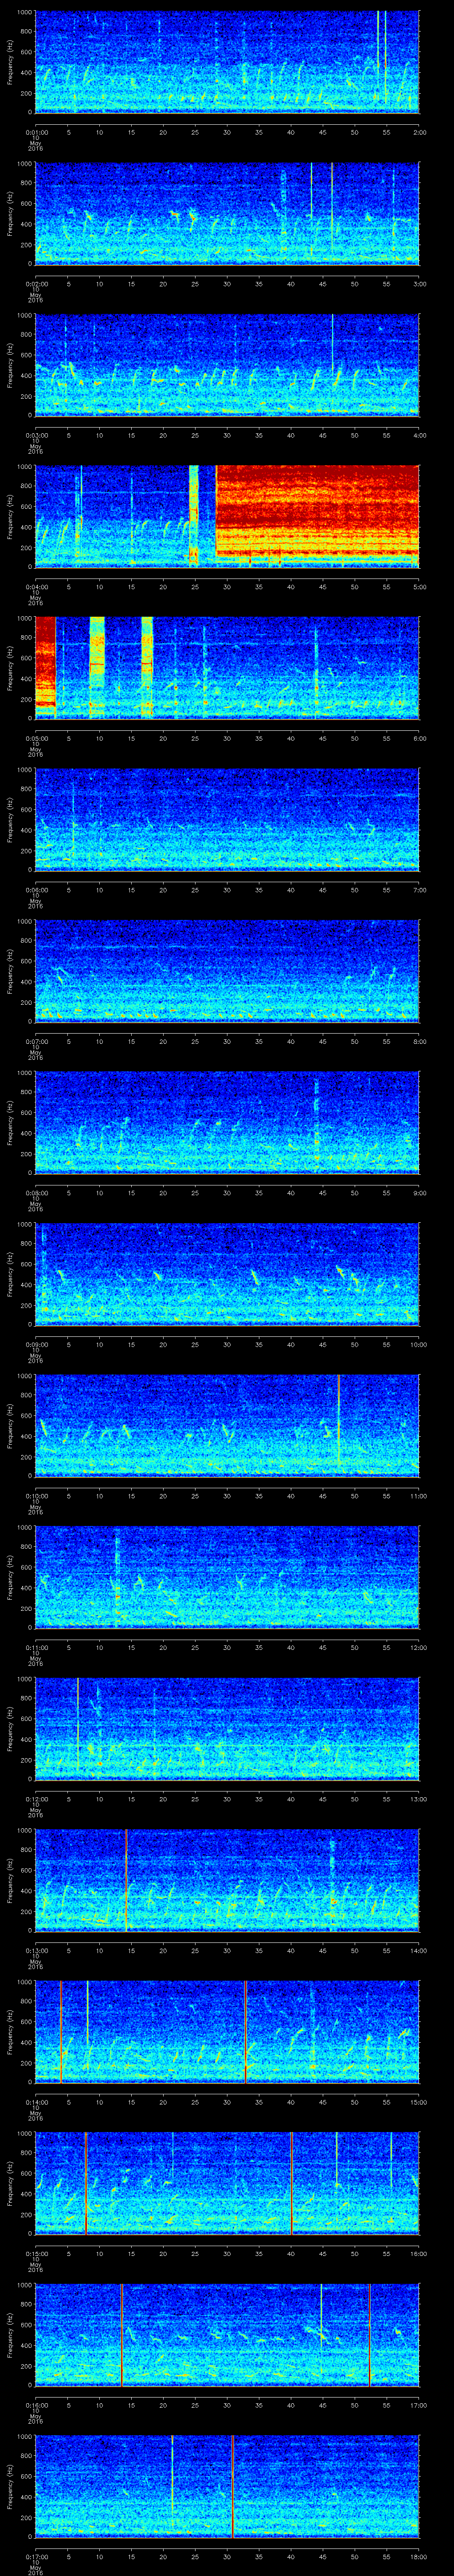The image size is (454, 2576).
Task: Click the '6:00' end time label
Action: [419, 738]
